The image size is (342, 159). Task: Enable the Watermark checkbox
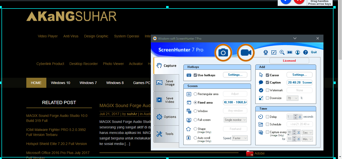pyautogui.click(x=268, y=90)
